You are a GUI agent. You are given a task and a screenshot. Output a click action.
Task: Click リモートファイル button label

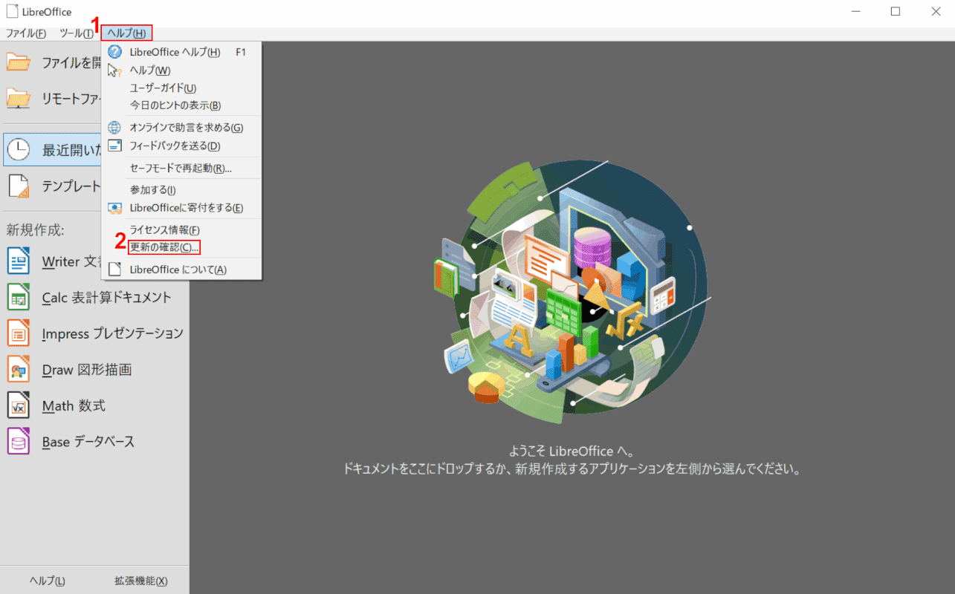[x=71, y=98]
